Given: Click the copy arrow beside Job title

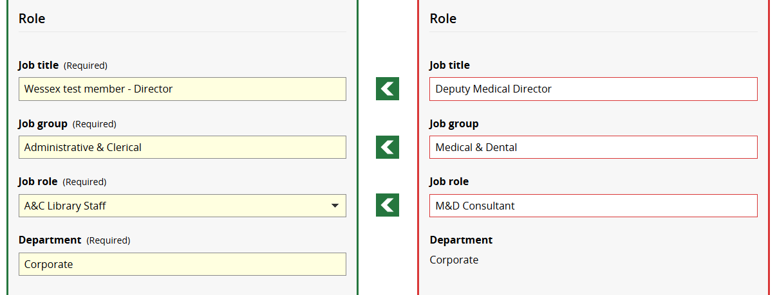Looking at the screenshot, I should click(387, 89).
